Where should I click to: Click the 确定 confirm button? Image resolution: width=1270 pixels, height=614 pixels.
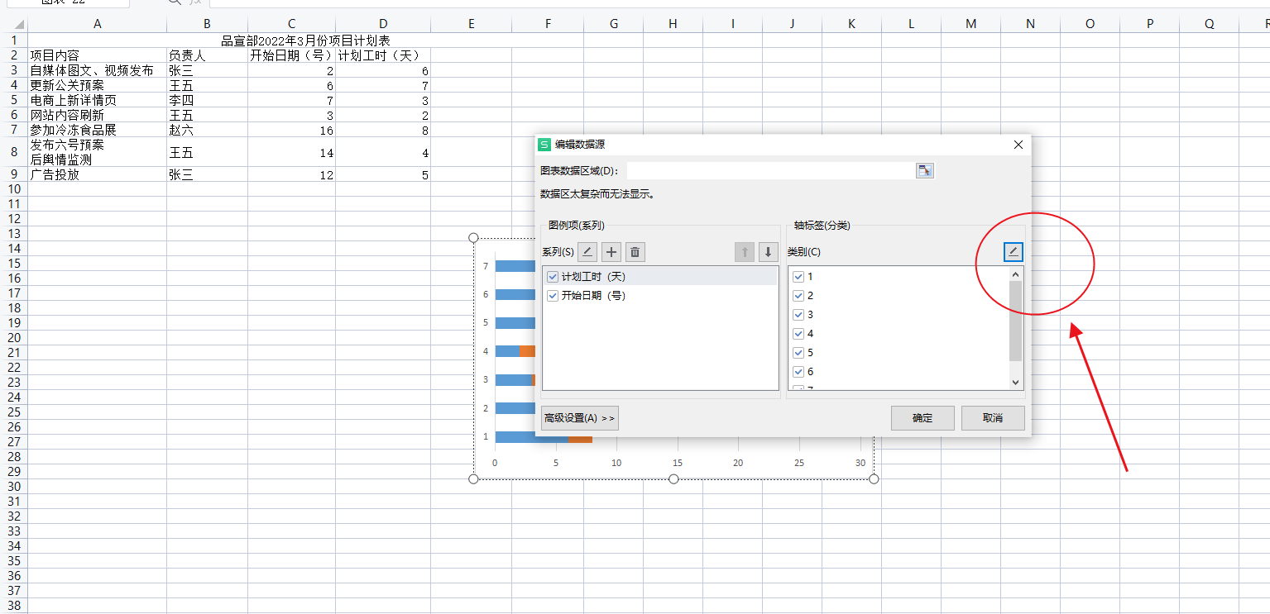pos(923,418)
